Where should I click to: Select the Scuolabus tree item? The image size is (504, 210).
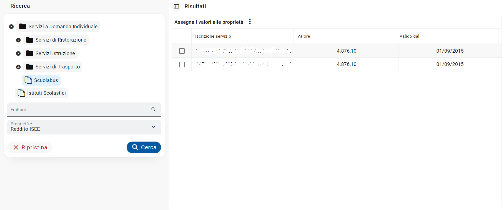click(x=46, y=80)
